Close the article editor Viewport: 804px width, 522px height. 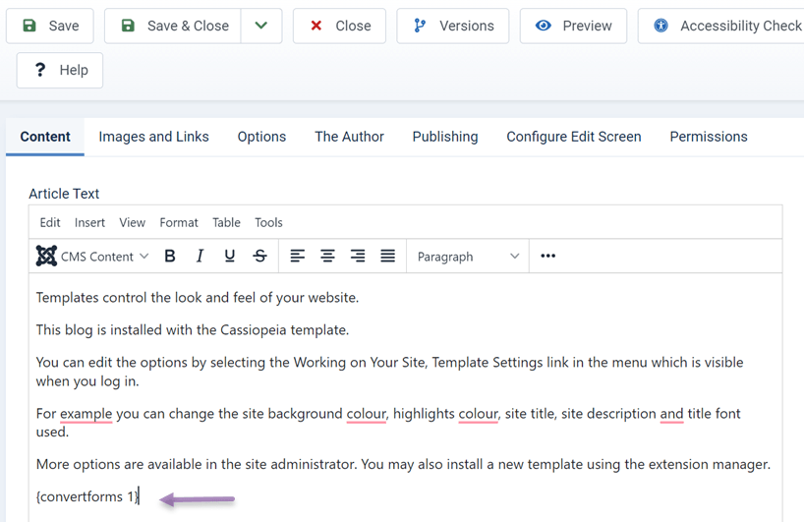[339, 26]
